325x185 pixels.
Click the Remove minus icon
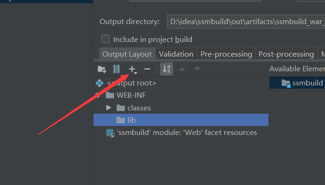147,69
